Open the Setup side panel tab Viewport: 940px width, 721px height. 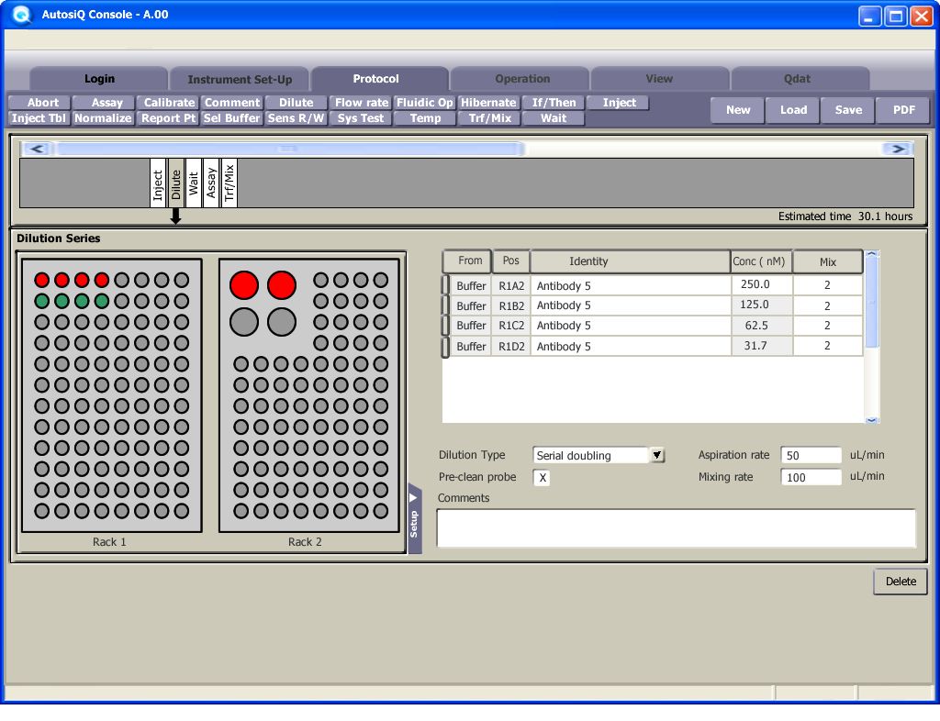[414, 518]
